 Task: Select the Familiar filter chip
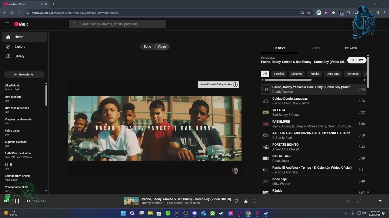279,74
